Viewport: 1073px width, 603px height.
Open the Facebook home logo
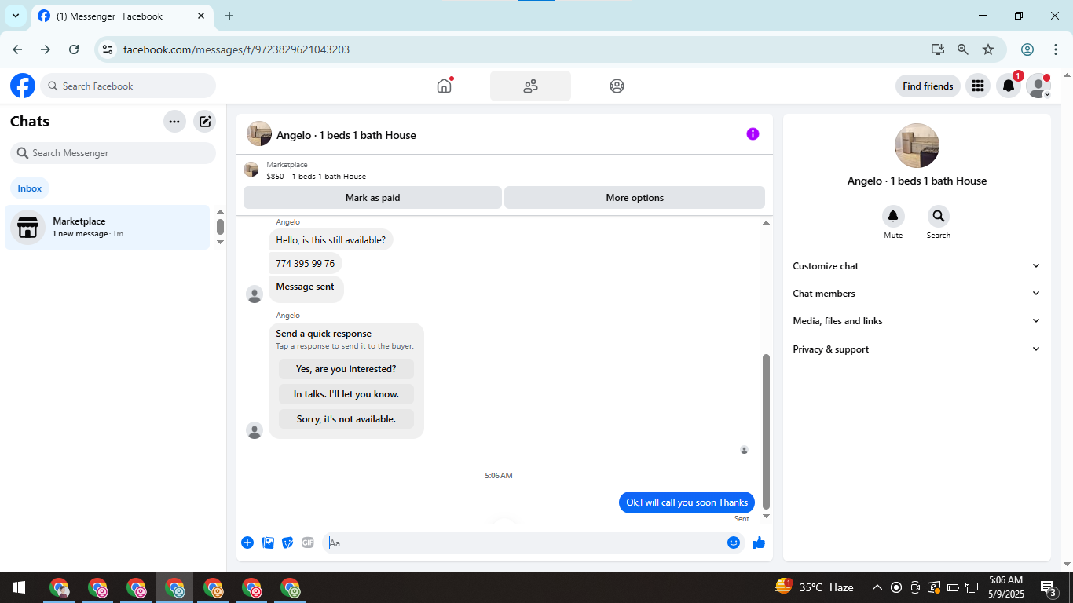click(x=23, y=86)
